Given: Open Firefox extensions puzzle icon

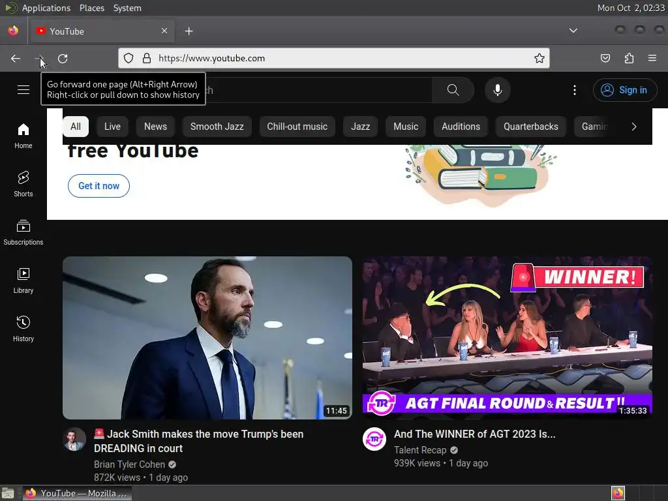Looking at the screenshot, I should point(629,58).
